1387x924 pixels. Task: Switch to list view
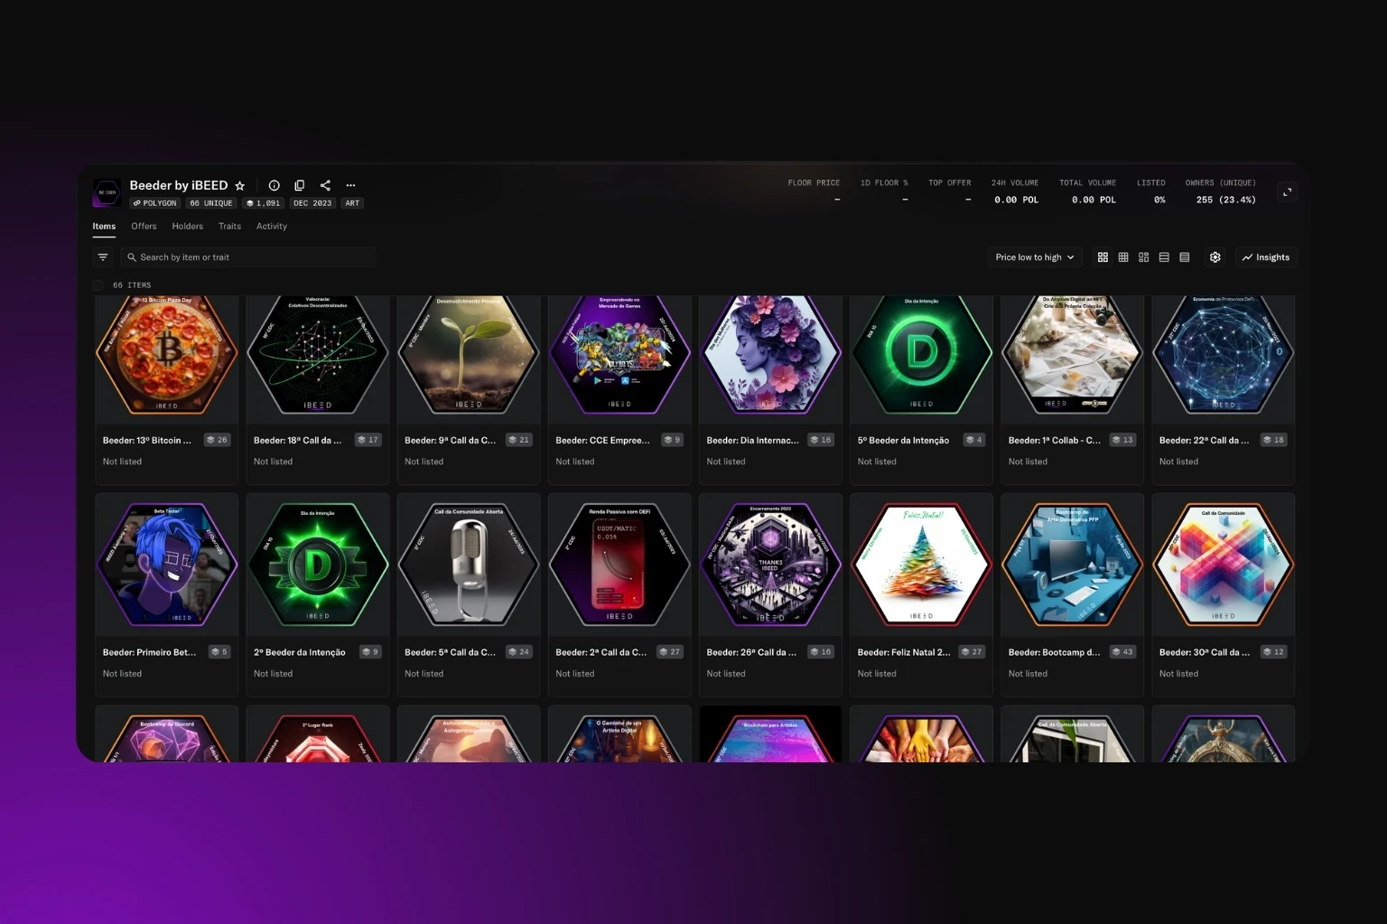coord(1164,257)
